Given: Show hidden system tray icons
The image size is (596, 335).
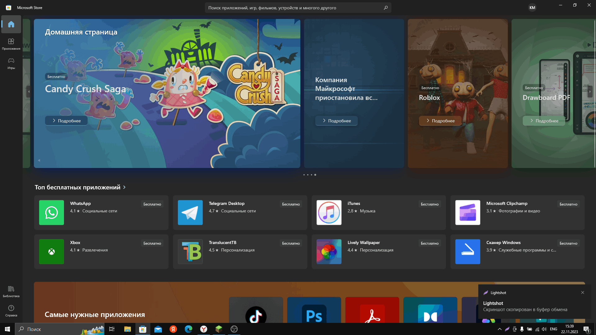Looking at the screenshot, I should point(499,329).
